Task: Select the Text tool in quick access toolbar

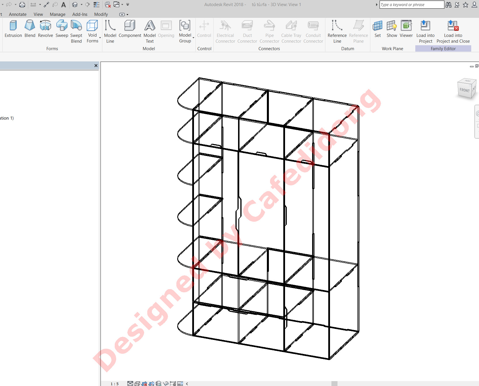Action: click(x=64, y=5)
